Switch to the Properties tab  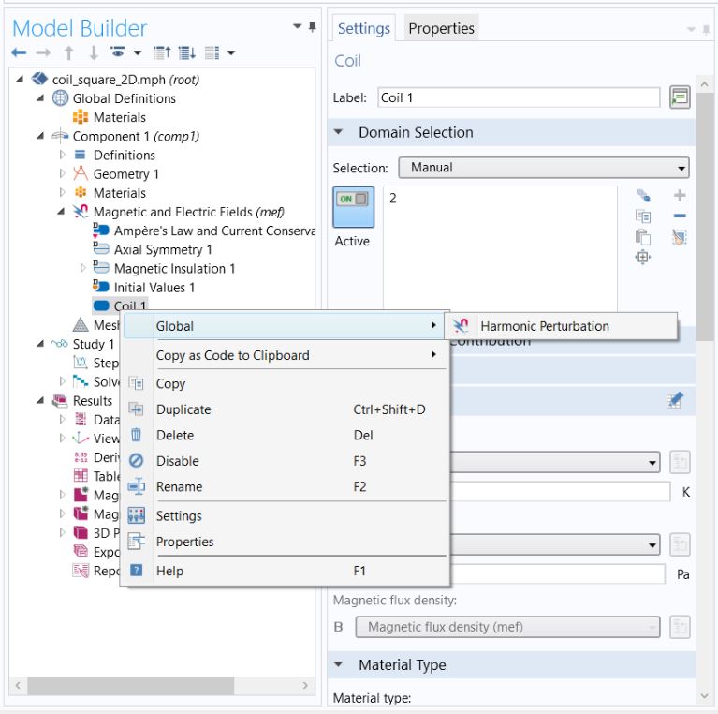441,29
